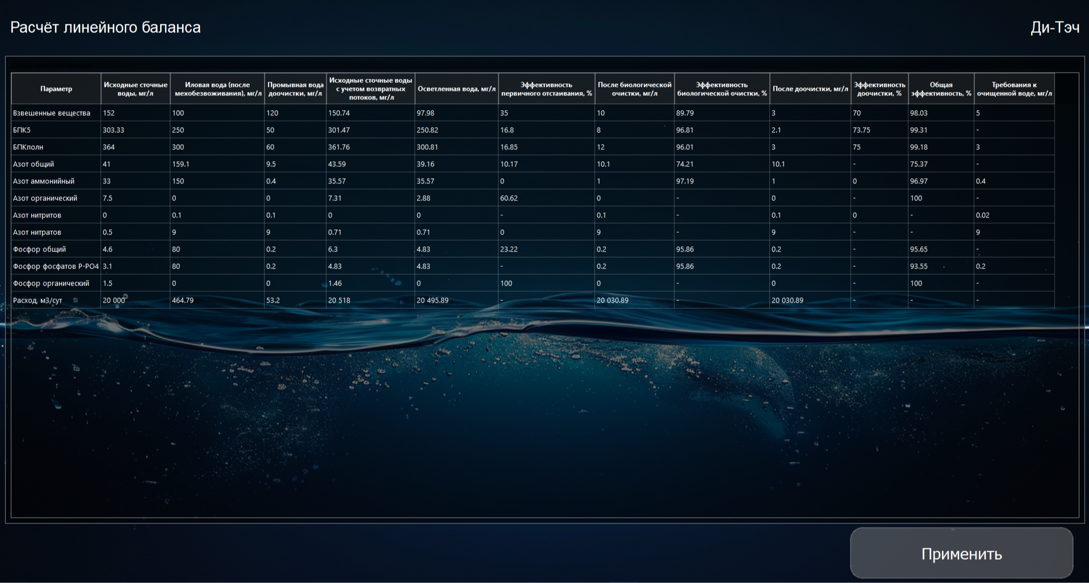
Task: Select the Азот нитратов row label
Action: pos(37,232)
